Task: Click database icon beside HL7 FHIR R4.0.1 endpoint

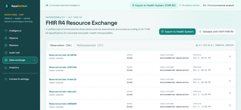Action: click(197, 45)
